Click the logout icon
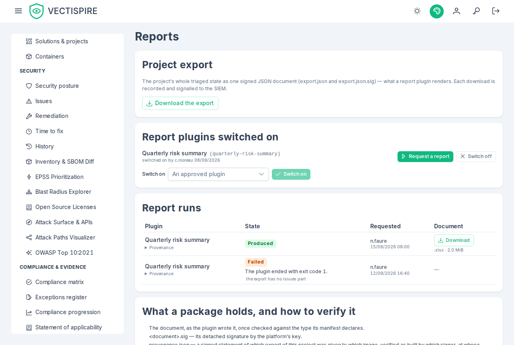This screenshot has height=345, width=514. point(496,11)
